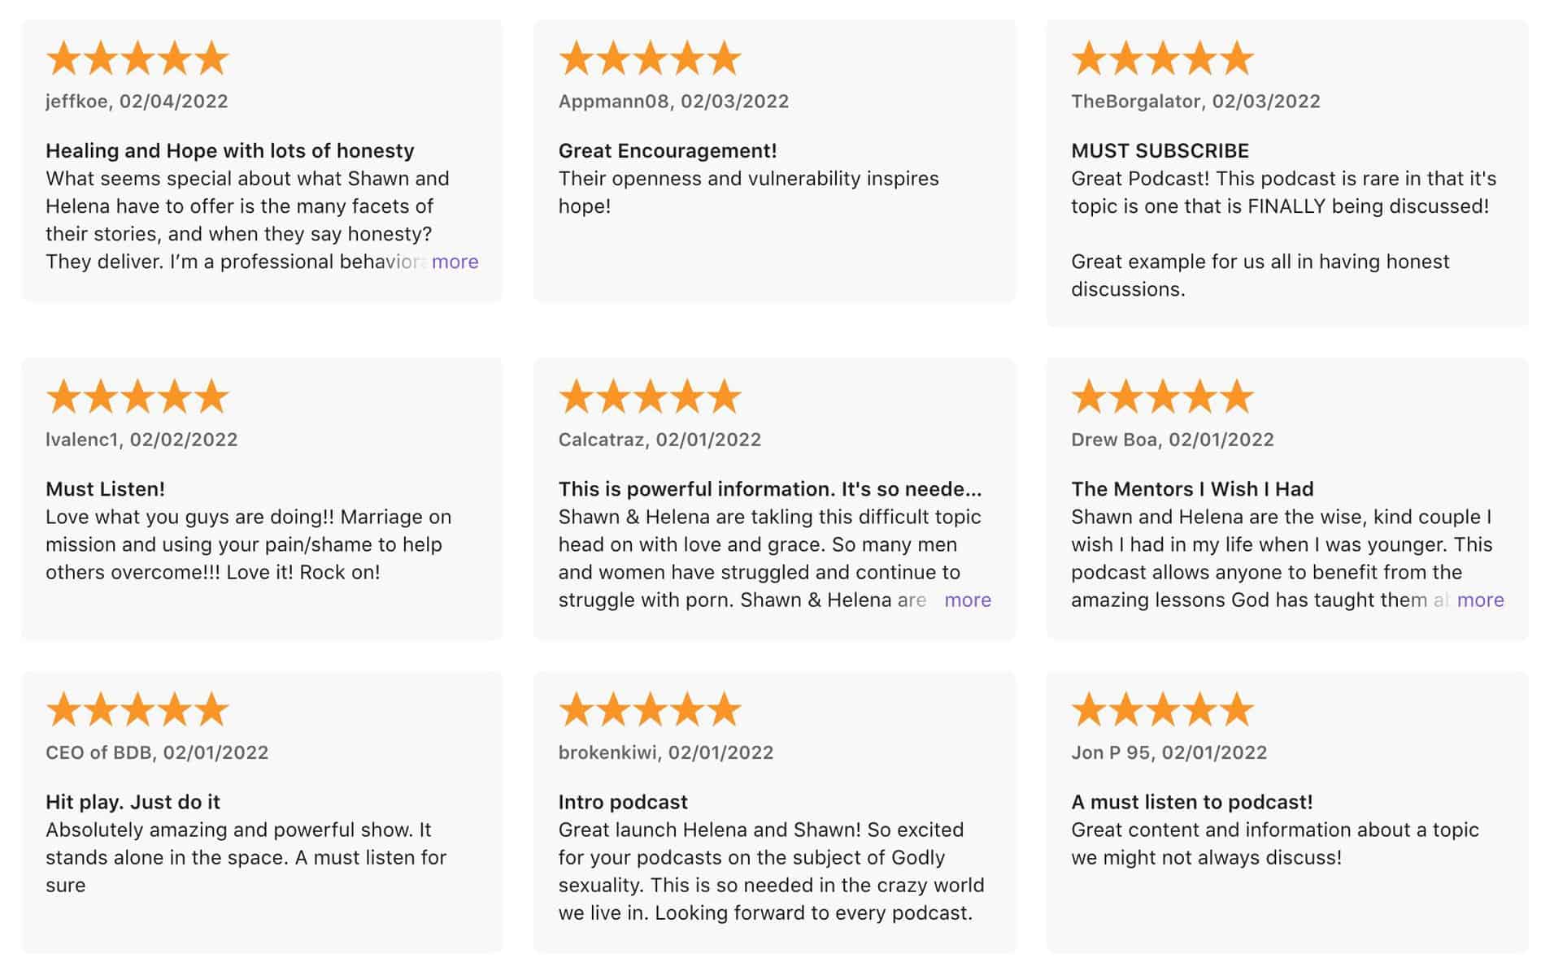
Task: Select "The Mentors I Wish I Had" heading
Action: tap(1191, 488)
